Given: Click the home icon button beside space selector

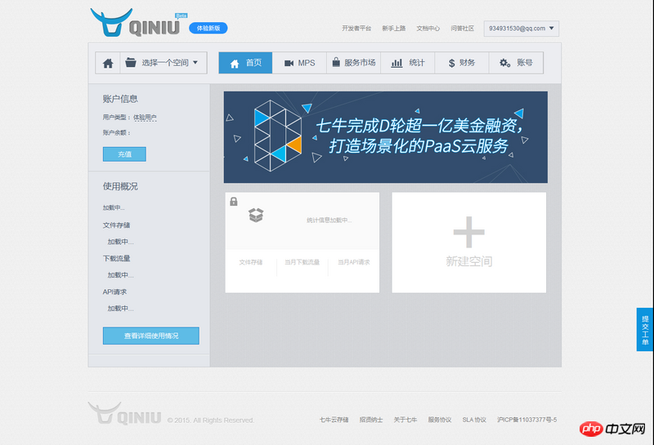Looking at the screenshot, I should 108,63.
